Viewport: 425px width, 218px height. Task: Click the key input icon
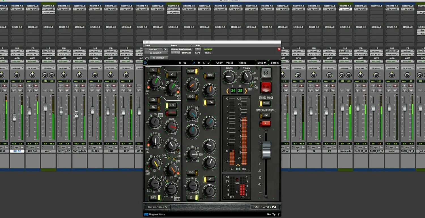pyautogui.click(x=147, y=58)
